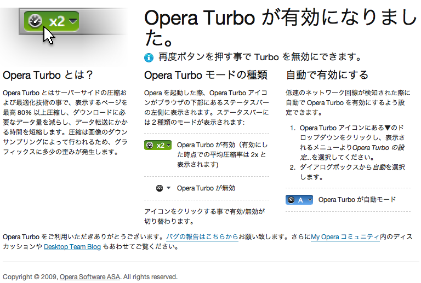Expand the small green x2 badge arrow

pos(168,145)
